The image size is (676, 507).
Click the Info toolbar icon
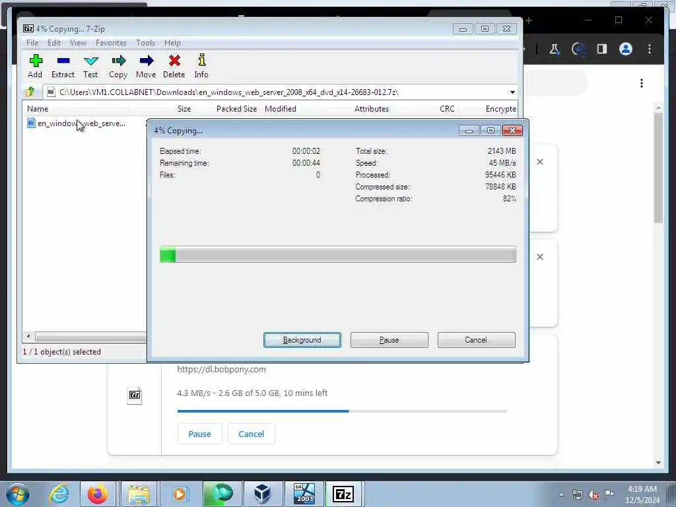click(201, 66)
